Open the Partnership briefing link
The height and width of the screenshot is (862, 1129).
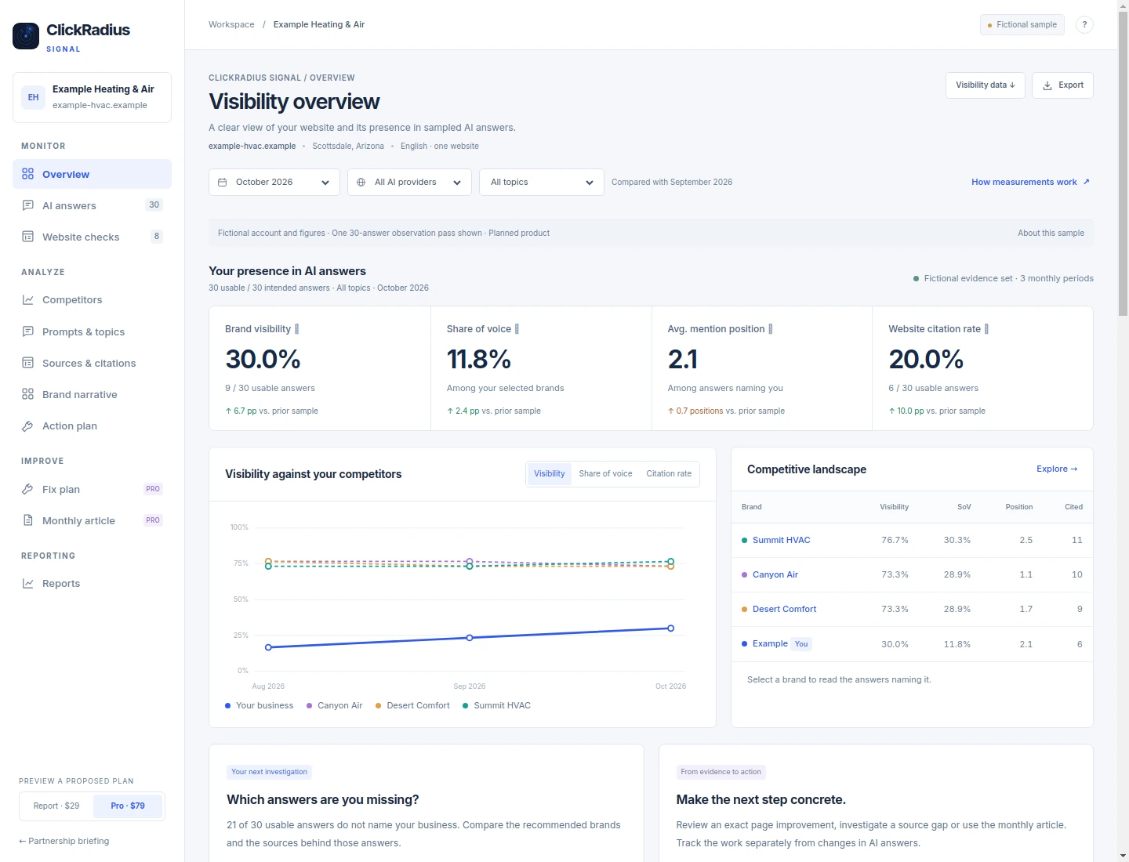[x=64, y=841]
